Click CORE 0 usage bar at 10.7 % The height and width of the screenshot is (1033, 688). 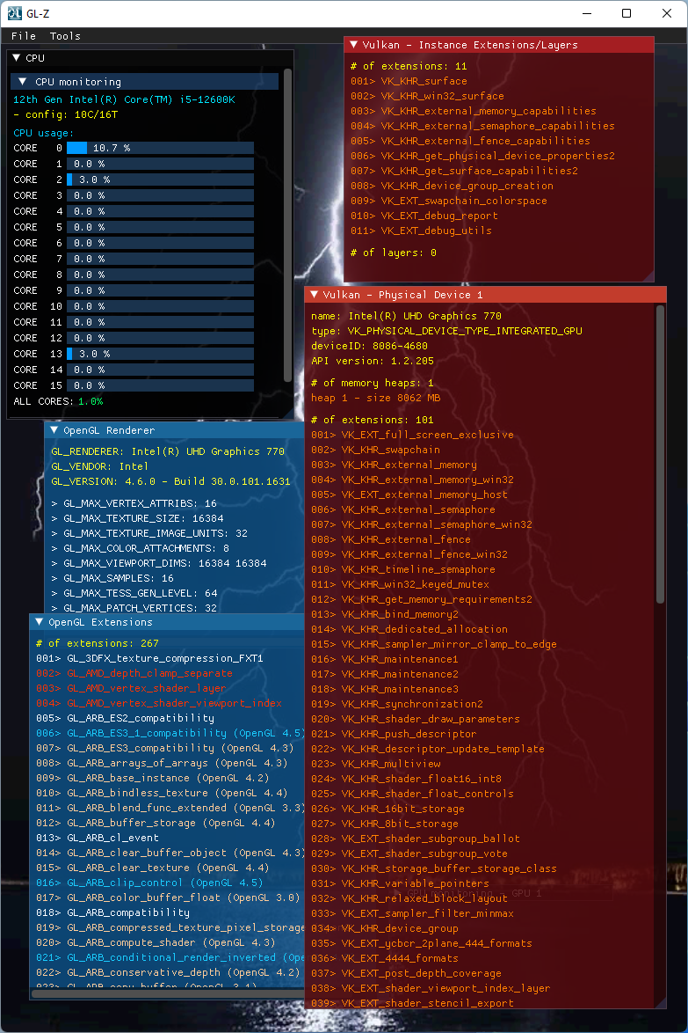pyautogui.click(x=160, y=148)
